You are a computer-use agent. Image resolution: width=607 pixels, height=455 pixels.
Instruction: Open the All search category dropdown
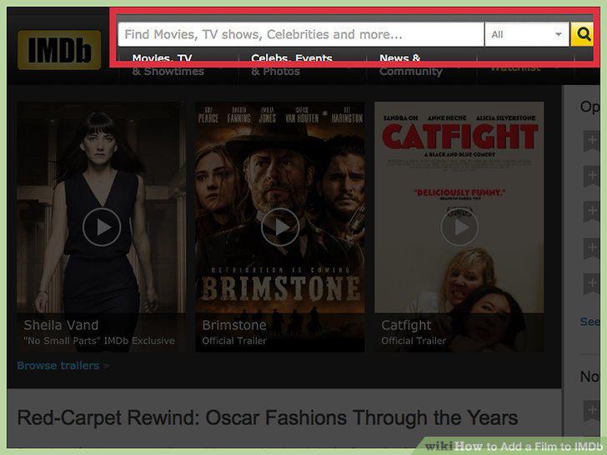tap(527, 34)
